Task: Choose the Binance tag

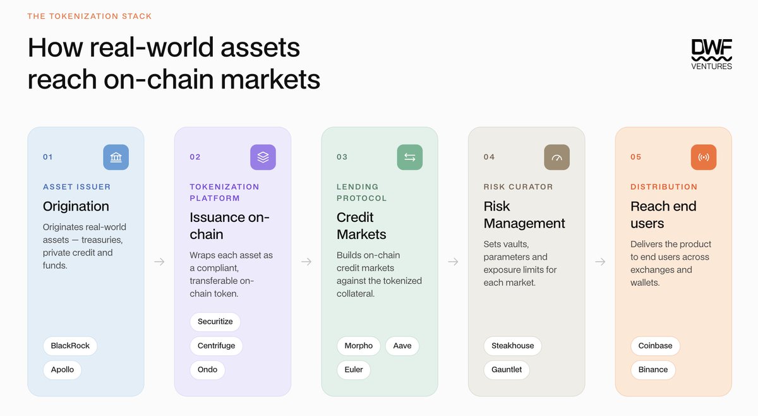Action: tap(653, 370)
